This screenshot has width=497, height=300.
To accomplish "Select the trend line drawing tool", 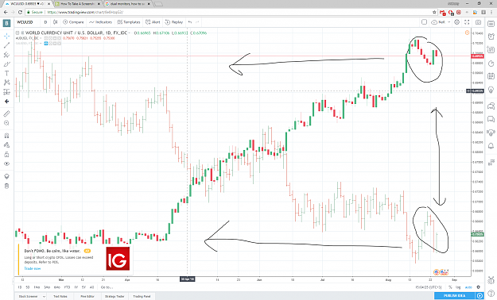I will tap(6, 45).
